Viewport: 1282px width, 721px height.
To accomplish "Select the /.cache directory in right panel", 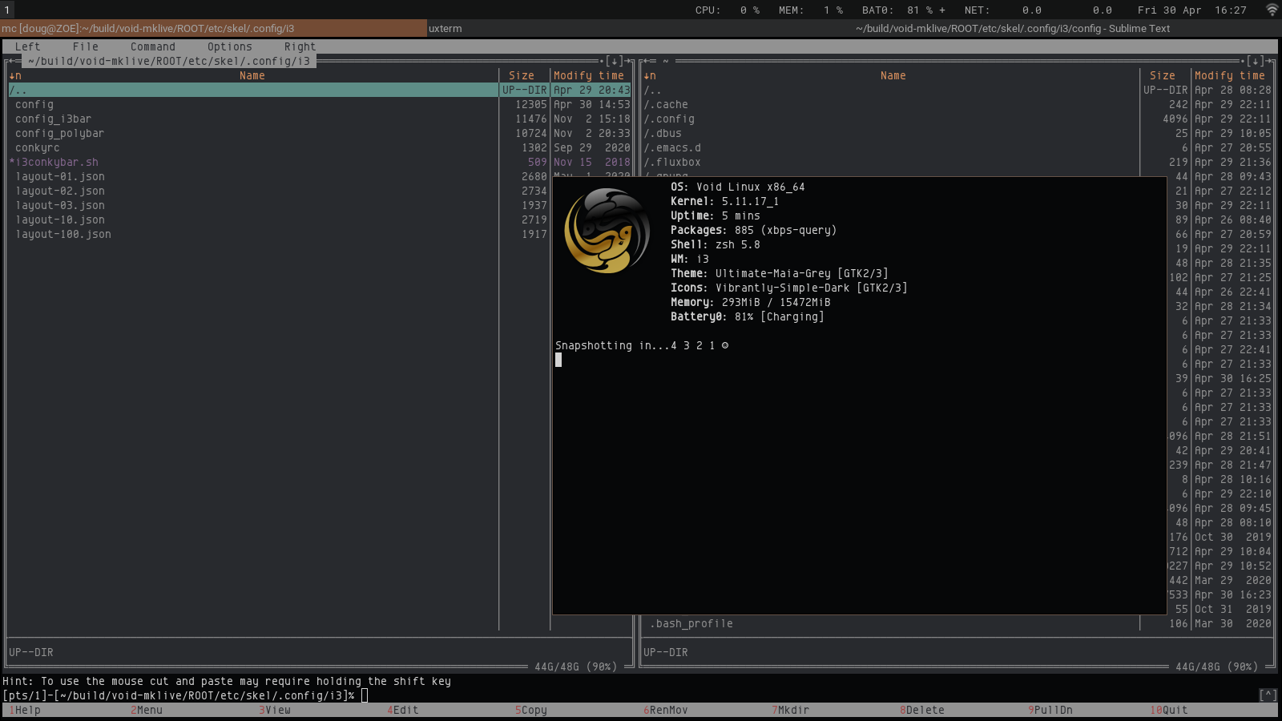I will click(x=665, y=104).
